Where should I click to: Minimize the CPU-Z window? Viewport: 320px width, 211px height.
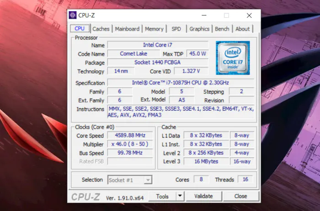[204, 15]
